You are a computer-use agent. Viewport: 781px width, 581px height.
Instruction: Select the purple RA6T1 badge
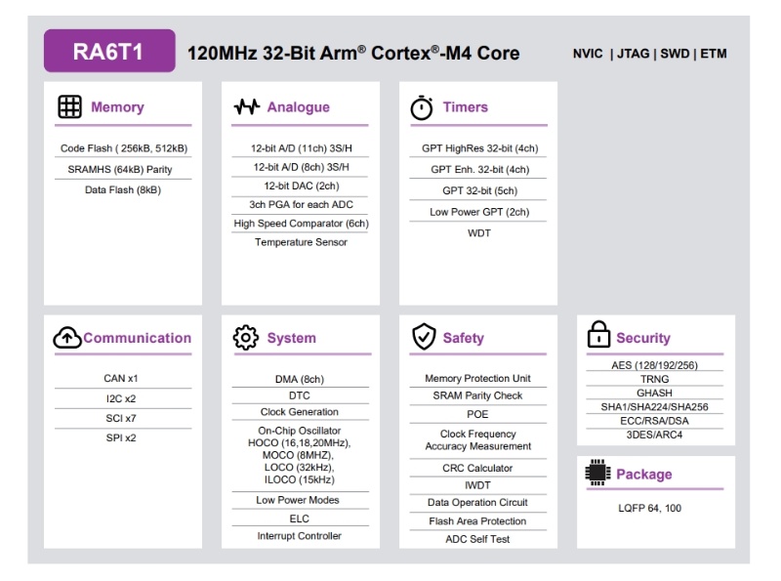[x=109, y=52]
